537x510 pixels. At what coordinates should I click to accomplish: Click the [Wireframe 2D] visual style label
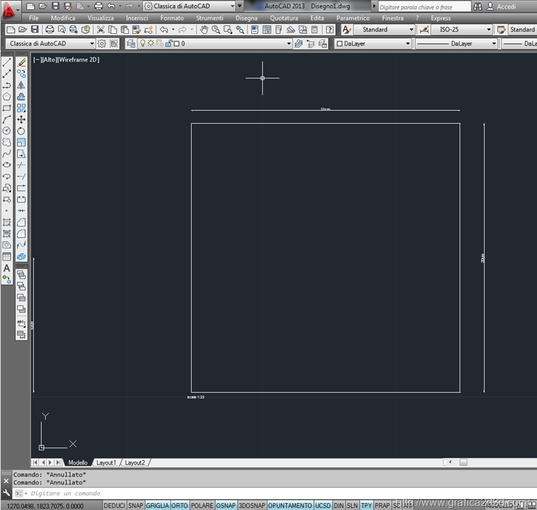[78, 59]
